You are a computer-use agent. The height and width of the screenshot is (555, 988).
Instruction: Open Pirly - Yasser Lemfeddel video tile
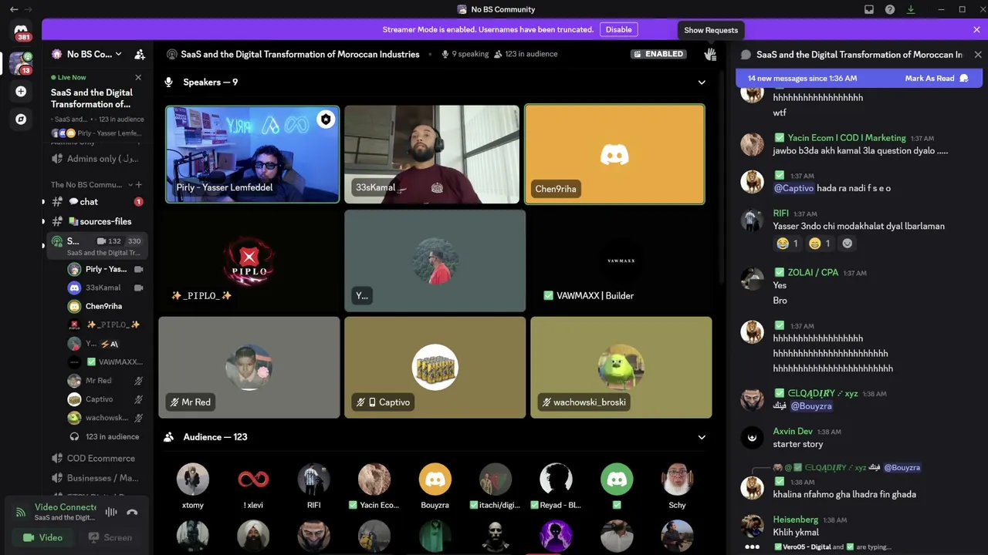252,154
